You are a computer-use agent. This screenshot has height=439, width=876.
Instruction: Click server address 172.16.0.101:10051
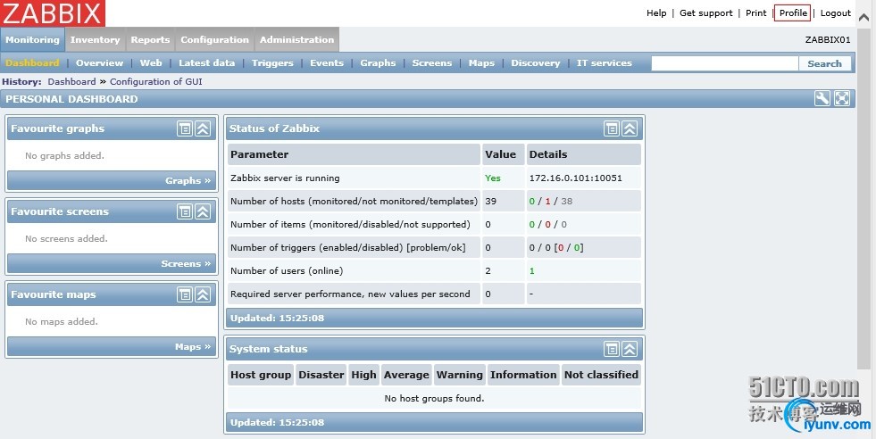point(575,178)
